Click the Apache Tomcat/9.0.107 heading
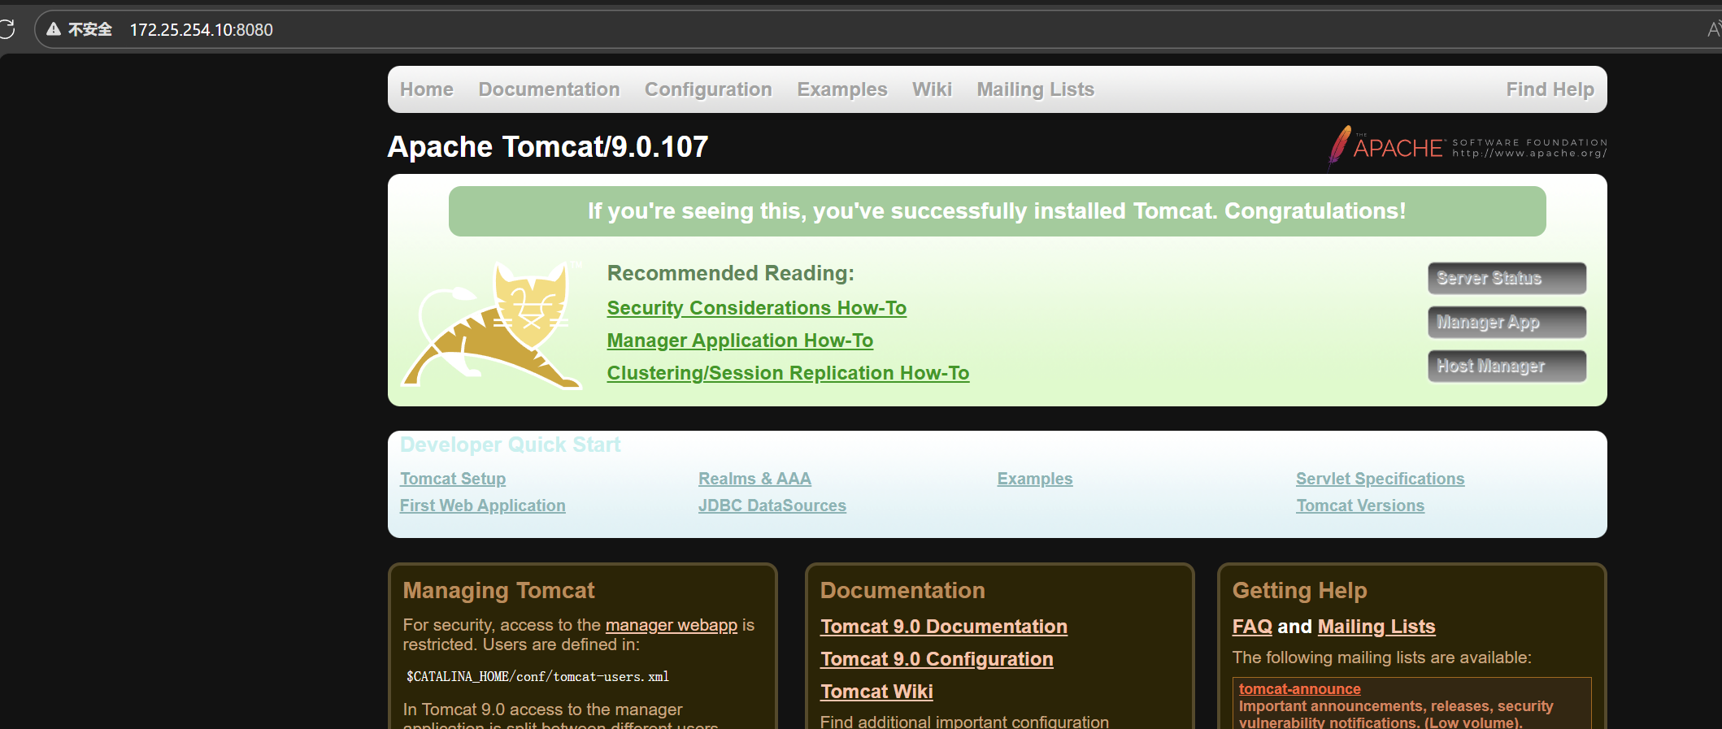This screenshot has height=729, width=1722. click(547, 146)
